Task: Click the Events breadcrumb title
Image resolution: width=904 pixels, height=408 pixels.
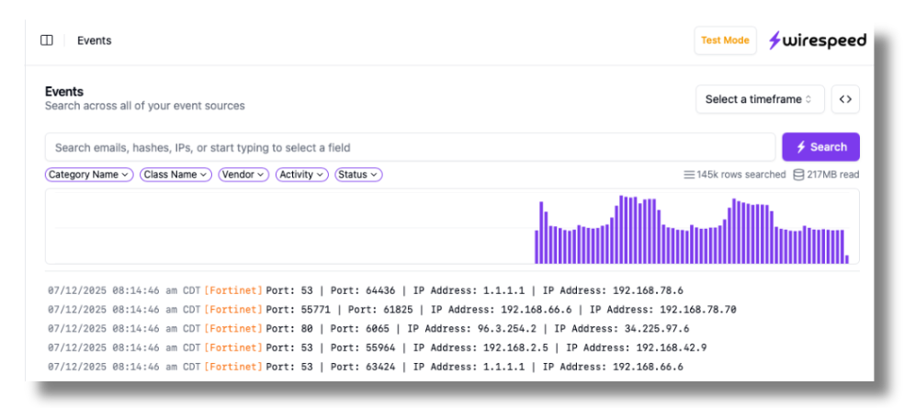Action: tap(94, 40)
